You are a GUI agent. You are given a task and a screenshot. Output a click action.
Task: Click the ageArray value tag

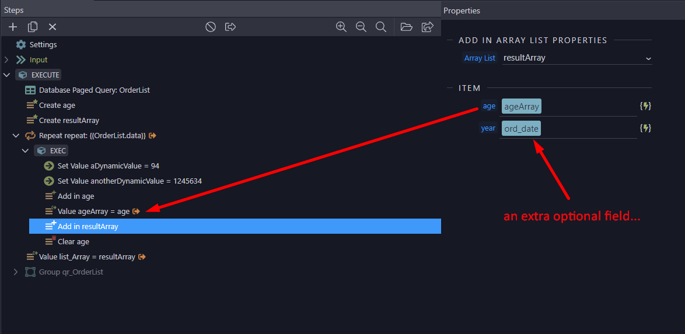pyautogui.click(x=522, y=106)
